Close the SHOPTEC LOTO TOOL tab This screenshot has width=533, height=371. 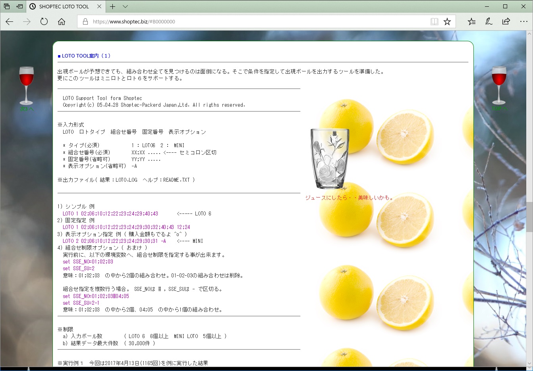pos(99,6)
